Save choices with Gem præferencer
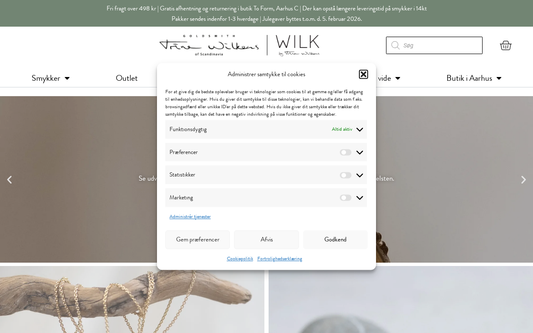 click(x=197, y=240)
